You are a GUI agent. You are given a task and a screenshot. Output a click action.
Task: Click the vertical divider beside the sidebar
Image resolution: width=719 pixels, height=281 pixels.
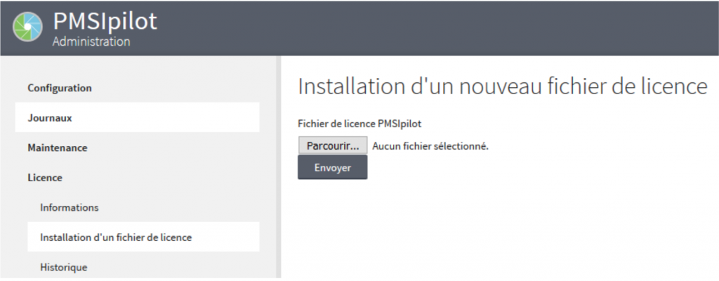point(280,169)
